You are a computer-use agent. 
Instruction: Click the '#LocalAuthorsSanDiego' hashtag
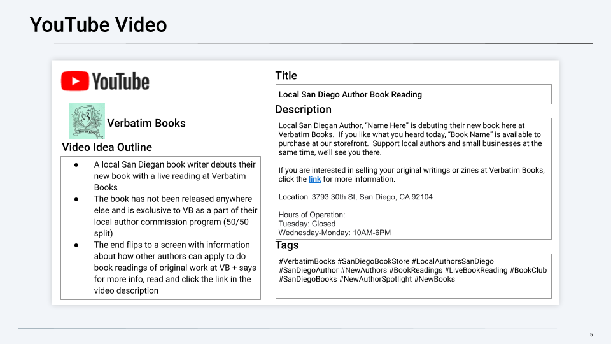click(453, 261)
